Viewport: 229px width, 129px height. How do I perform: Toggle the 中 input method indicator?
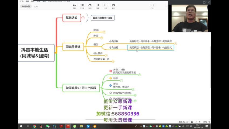[x=191, y=126]
